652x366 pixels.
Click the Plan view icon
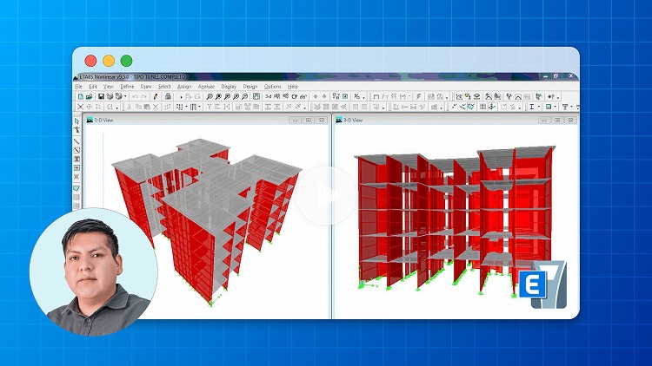[x=277, y=96]
